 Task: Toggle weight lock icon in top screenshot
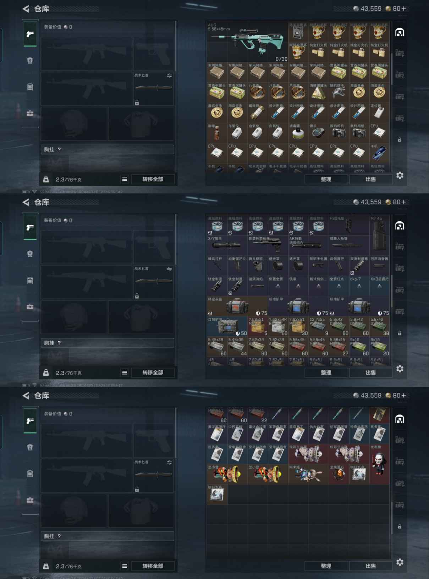coord(46,179)
